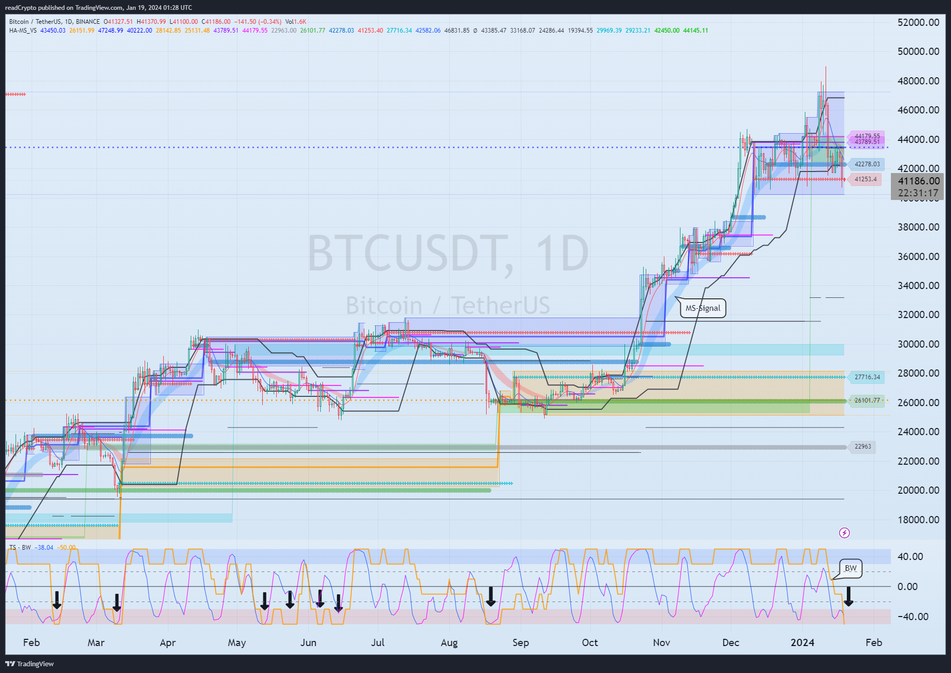Click the -38.04 oscillator value
The height and width of the screenshot is (673, 951).
pos(45,547)
